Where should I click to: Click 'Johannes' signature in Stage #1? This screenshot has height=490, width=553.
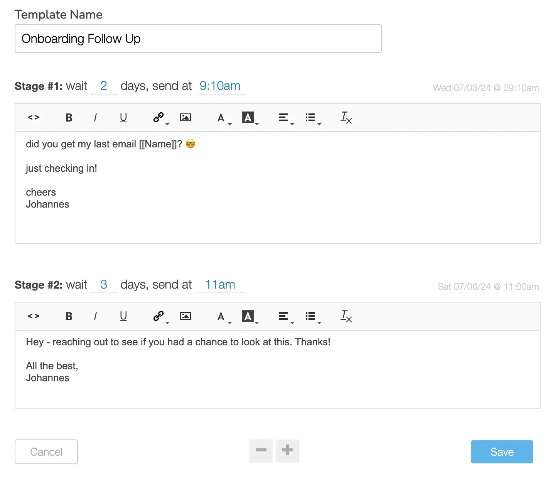tap(47, 204)
